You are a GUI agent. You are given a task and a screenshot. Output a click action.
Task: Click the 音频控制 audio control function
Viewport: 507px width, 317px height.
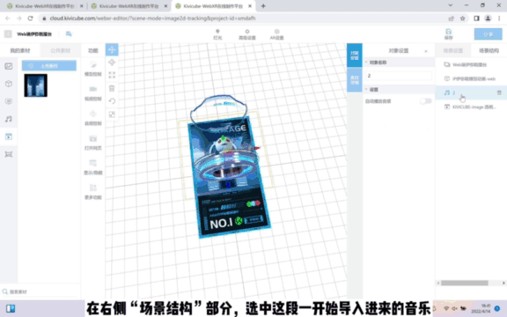[93, 118]
